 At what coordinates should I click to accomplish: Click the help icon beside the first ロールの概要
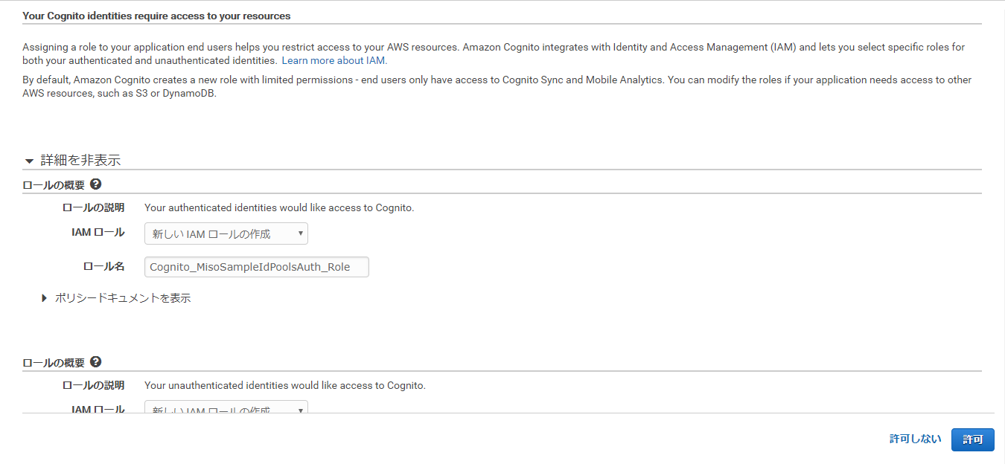(95, 184)
